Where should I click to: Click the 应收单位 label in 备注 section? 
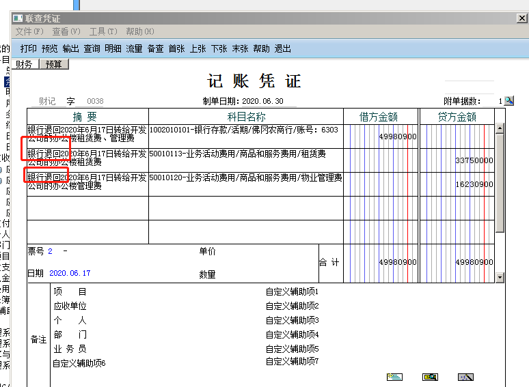pyautogui.click(x=70, y=306)
